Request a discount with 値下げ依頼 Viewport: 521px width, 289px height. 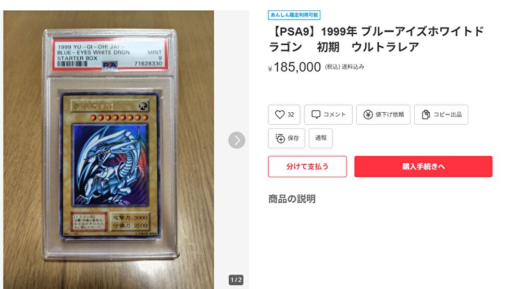click(383, 115)
